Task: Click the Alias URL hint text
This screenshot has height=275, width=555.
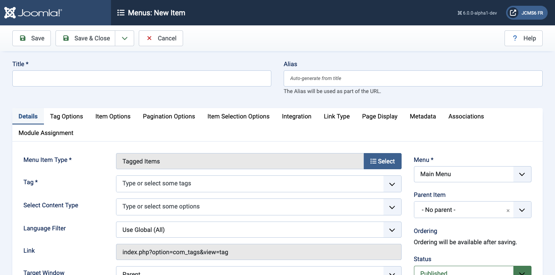Action: [332, 91]
